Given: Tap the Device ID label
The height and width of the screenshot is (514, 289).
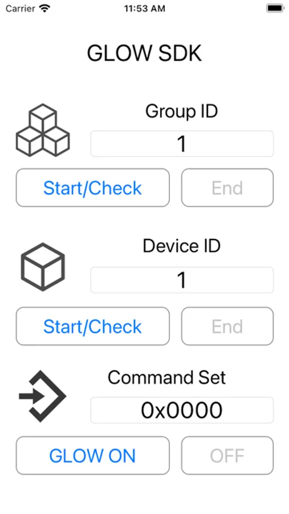Looking at the screenshot, I should (182, 246).
